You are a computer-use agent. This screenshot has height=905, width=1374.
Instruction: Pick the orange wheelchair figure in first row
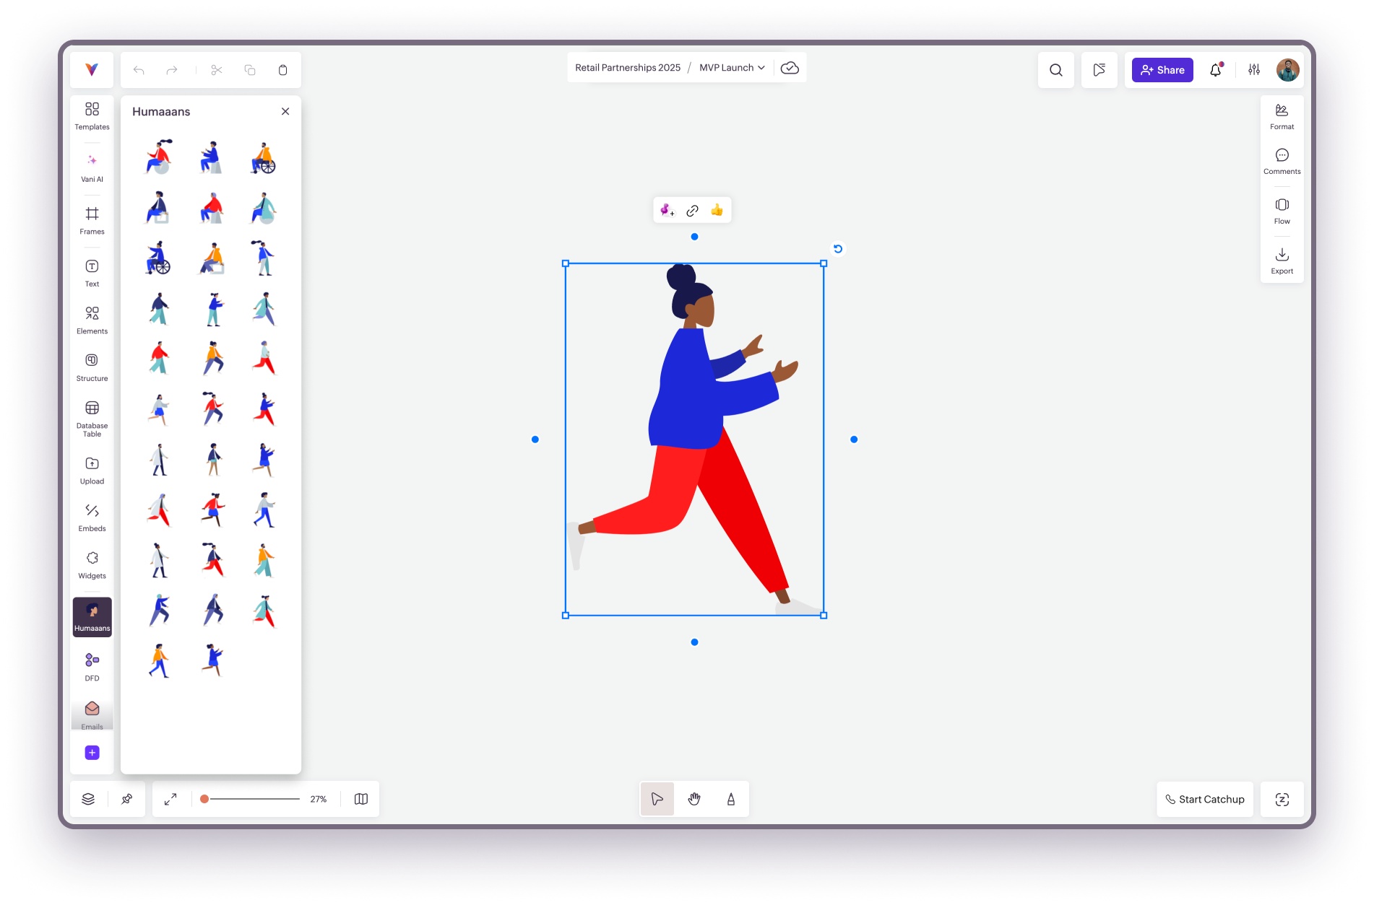(x=263, y=157)
